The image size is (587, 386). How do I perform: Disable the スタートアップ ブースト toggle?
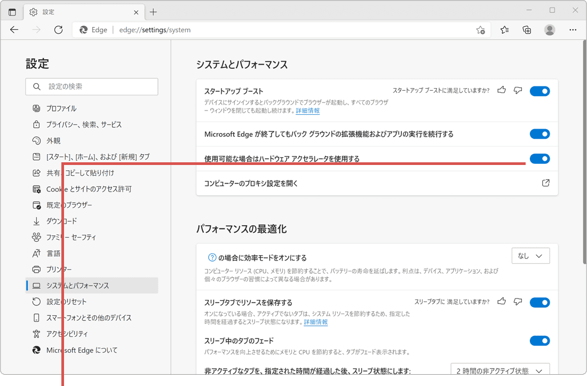point(540,91)
